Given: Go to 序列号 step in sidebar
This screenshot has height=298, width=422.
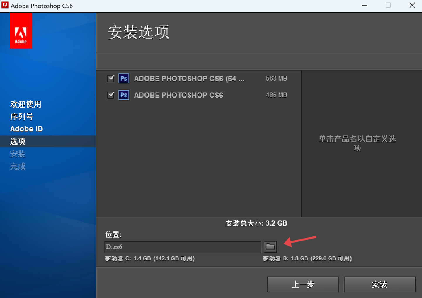Looking at the screenshot, I should pyautogui.click(x=22, y=117).
